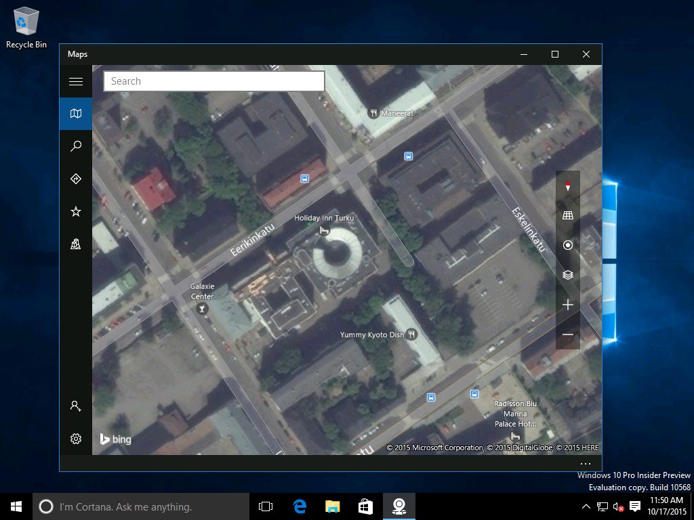Image resolution: width=694 pixels, height=520 pixels.
Task: Open the Search pane in the sidebar
Action: (x=76, y=146)
